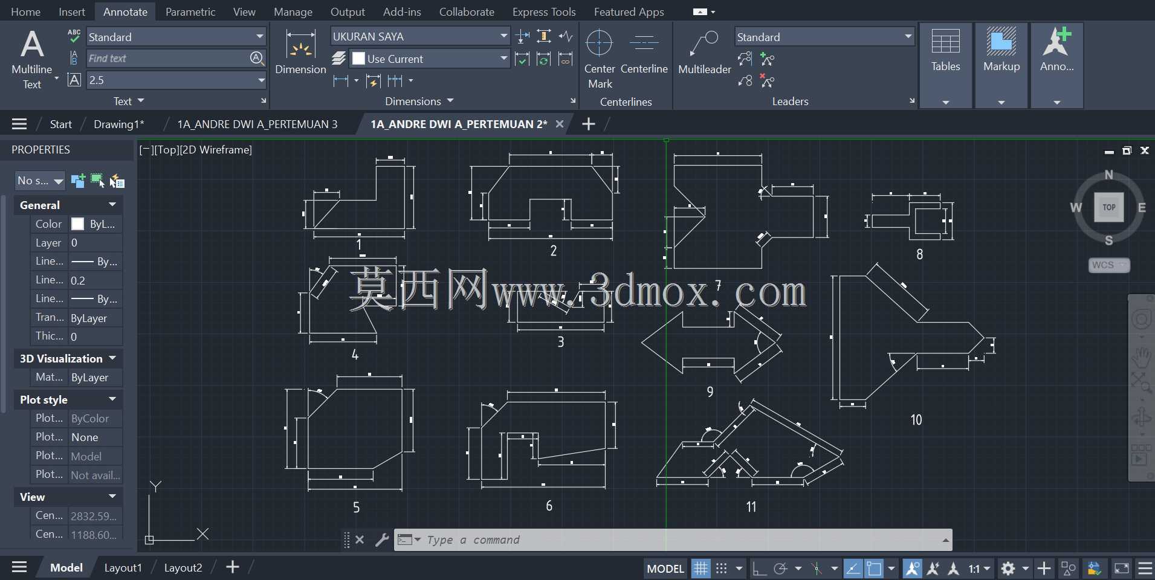Select the Multiline Text tool
This screenshot has width=1155, height=580.
pos(32,59)
